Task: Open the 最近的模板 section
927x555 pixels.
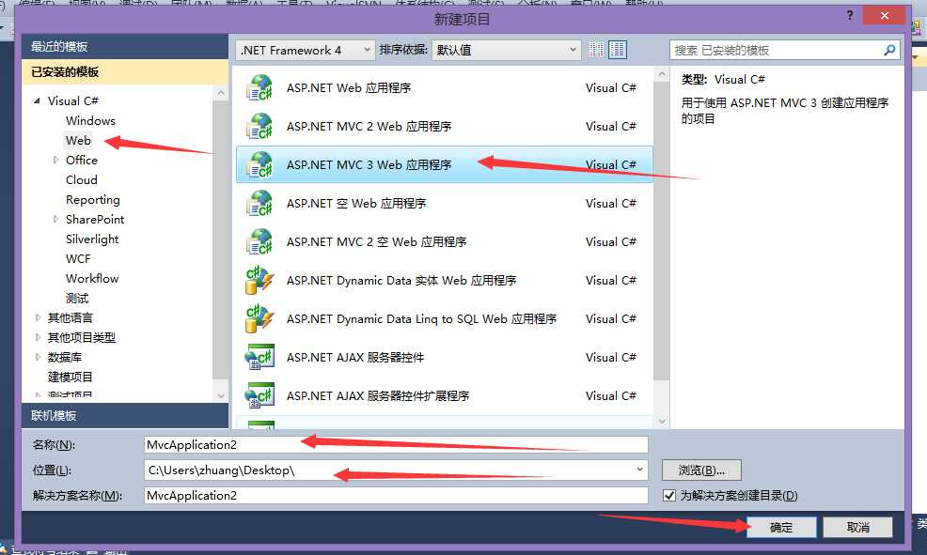Action: point(125,47)
